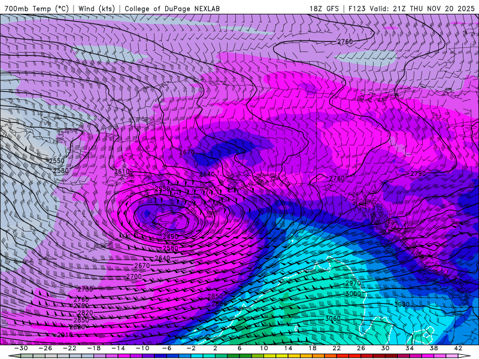This screenshot has width=479, height=359.
Task: Select the 2610 height contour label
Action: click(122, 171)
